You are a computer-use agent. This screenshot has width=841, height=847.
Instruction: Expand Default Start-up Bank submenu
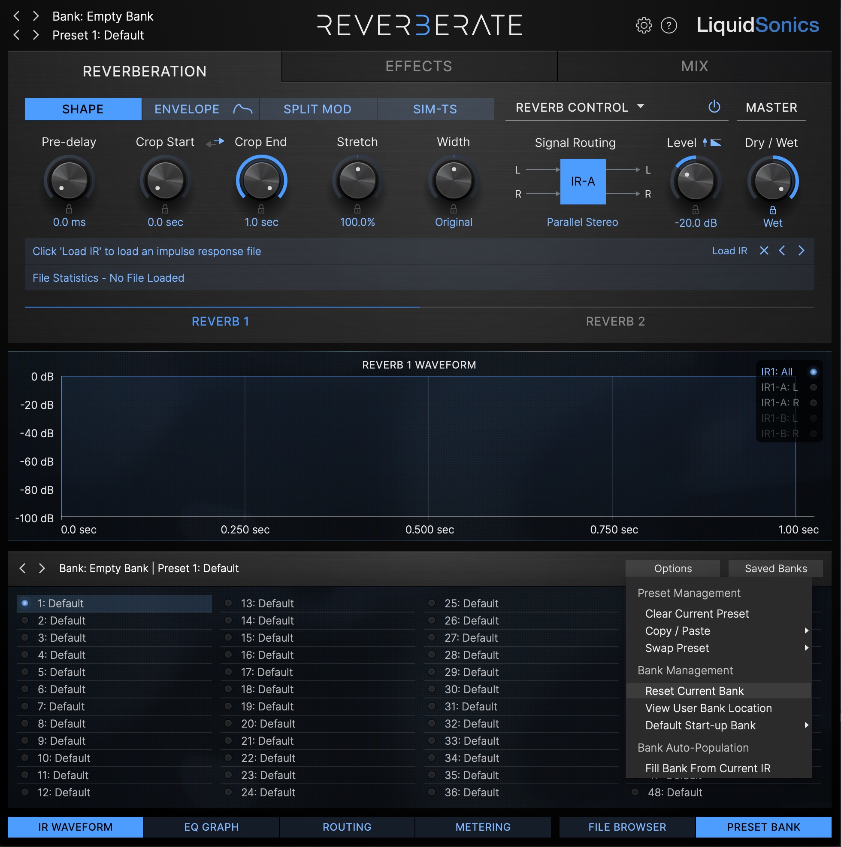click(x=719, y=725)
